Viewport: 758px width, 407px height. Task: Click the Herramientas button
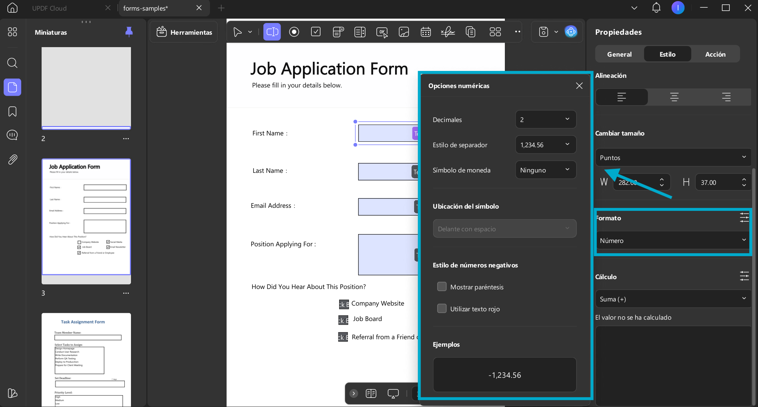click(184, 32)
